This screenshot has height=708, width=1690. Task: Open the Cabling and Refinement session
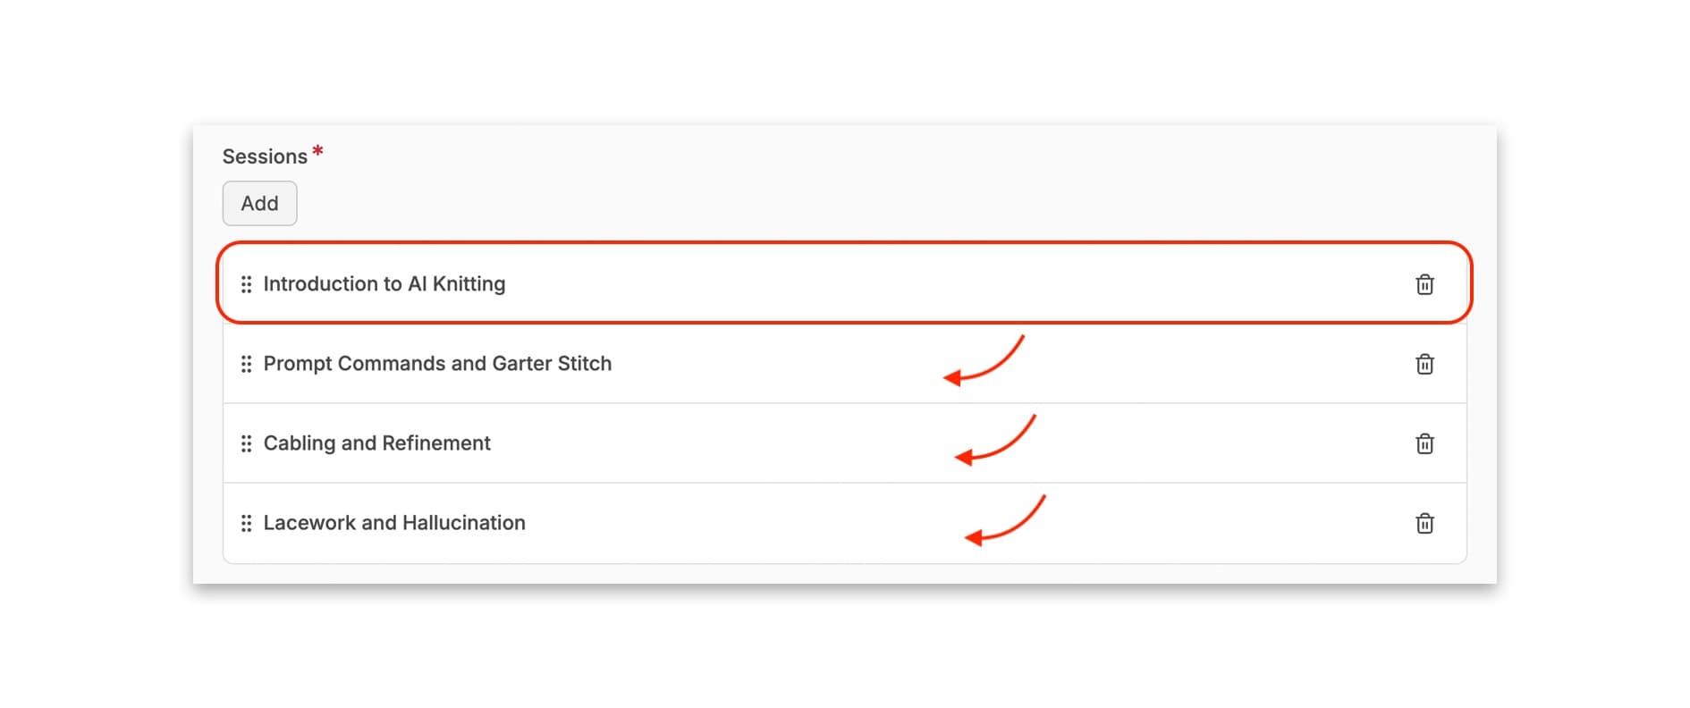(376, 443)
